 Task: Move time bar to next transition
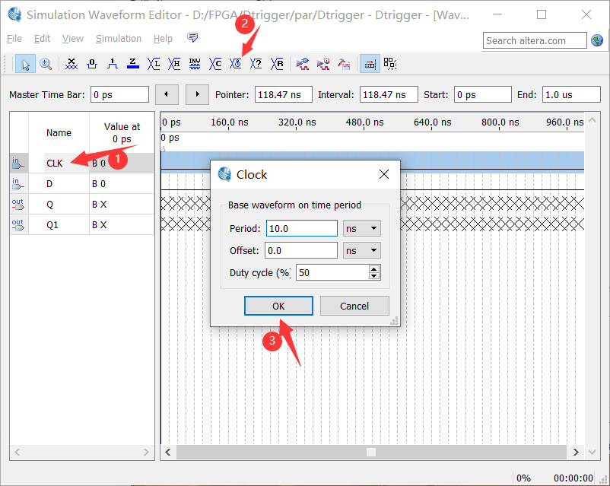(x=197, y=94)
